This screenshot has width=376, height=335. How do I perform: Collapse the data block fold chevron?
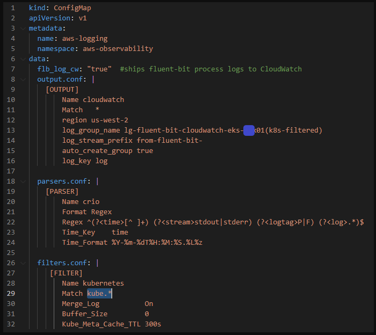(x=23, y=59)
